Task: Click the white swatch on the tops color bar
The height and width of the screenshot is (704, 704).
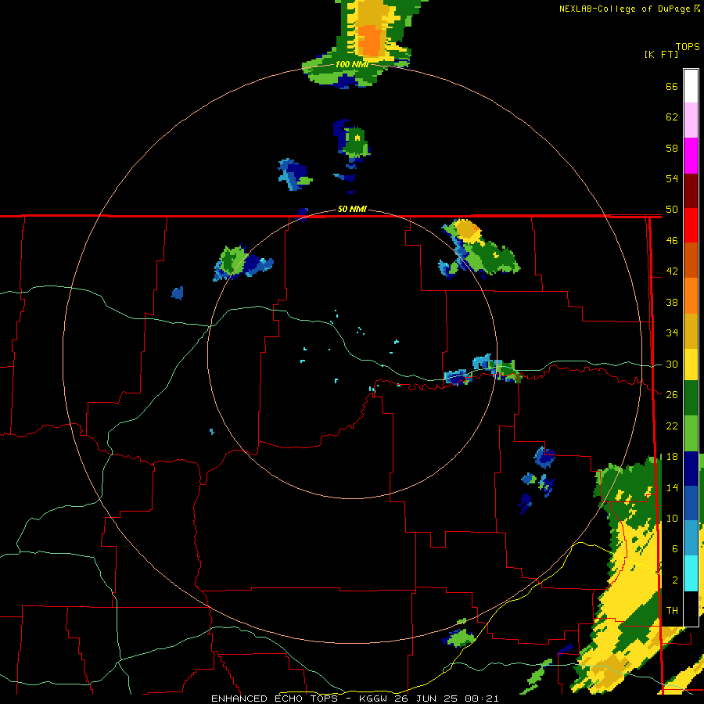Action: [691, 86]
